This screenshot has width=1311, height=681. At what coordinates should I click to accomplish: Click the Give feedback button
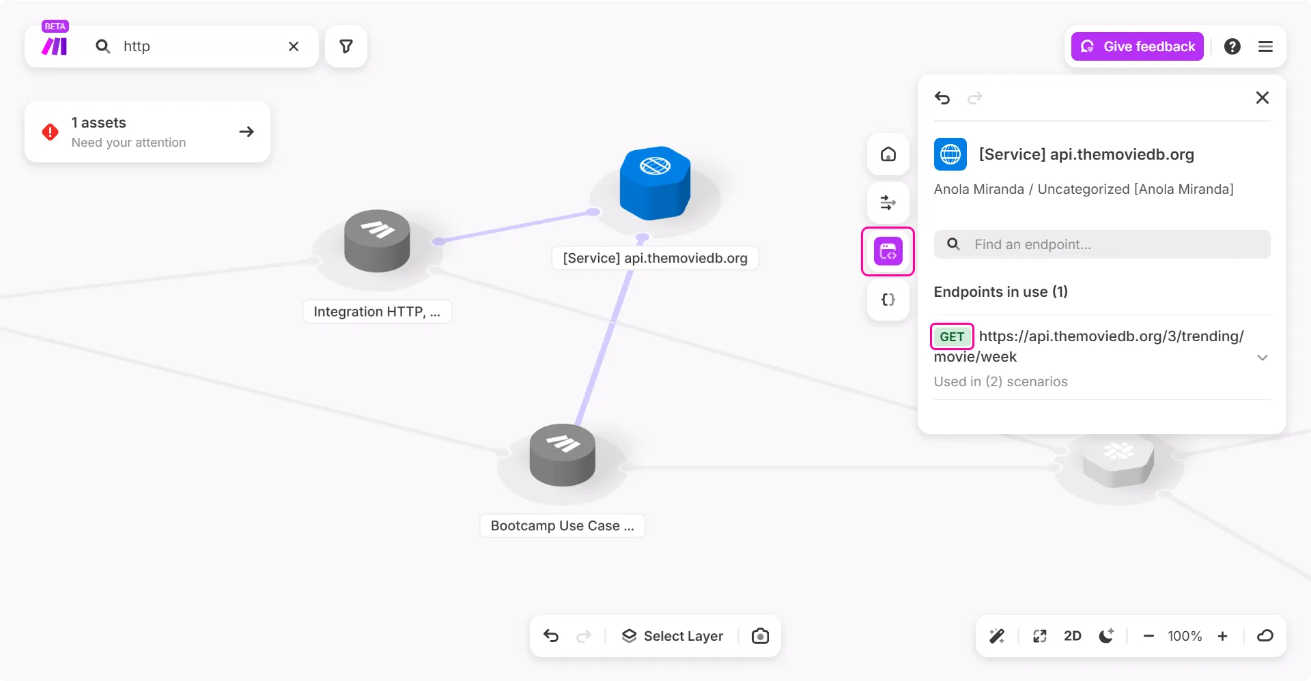click(1137, 46)
